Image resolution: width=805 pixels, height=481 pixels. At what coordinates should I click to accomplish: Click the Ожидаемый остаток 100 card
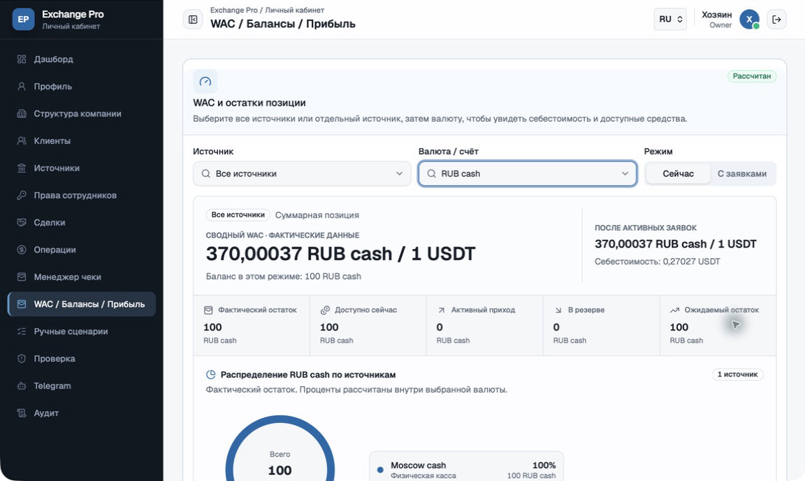tap(718, 325)
